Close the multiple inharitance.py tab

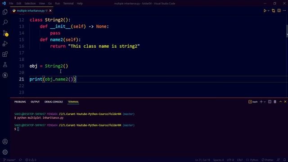(x=50, y=11)
